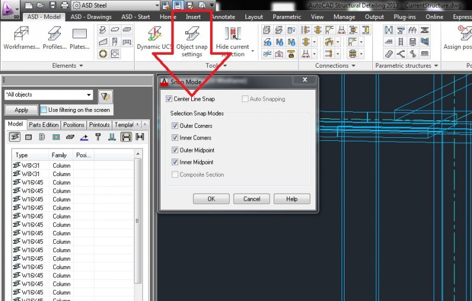This screenshot has height=301, width=472.
Task: Click the Save quick access icon
Action: pyautogui.click(x=53, y=5)
